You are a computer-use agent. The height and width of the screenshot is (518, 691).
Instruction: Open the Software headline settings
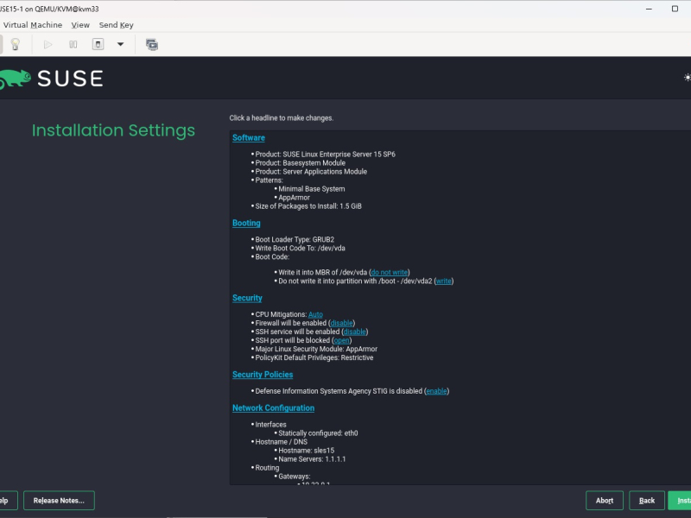tap(249, 138)
